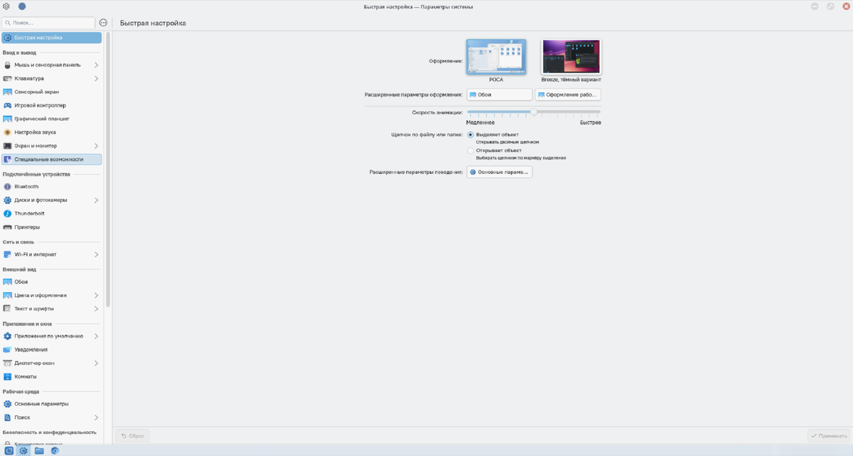Click the Сброс reset button
Image resolution: width=853 pixels, height=456 pixels.
132,435
